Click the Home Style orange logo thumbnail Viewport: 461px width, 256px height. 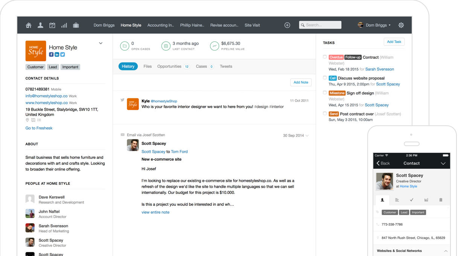(36, 51)
